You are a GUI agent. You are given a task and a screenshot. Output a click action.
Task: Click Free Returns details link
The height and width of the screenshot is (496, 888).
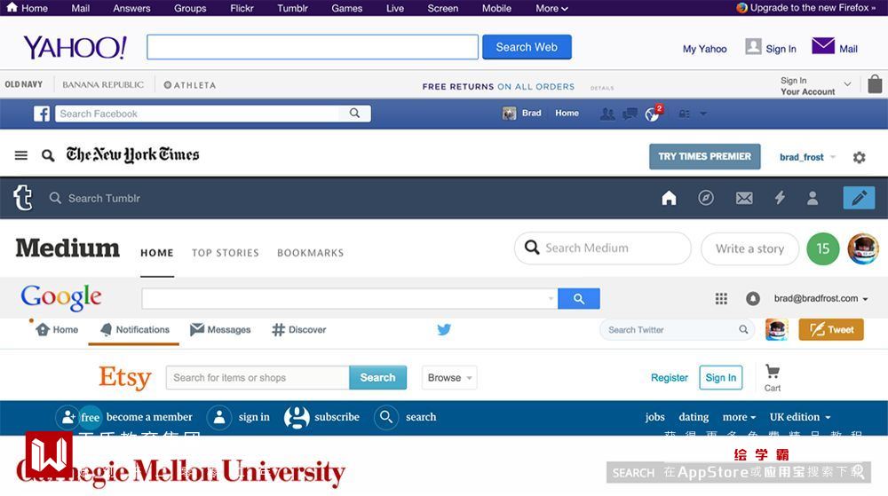pos(602,88)
